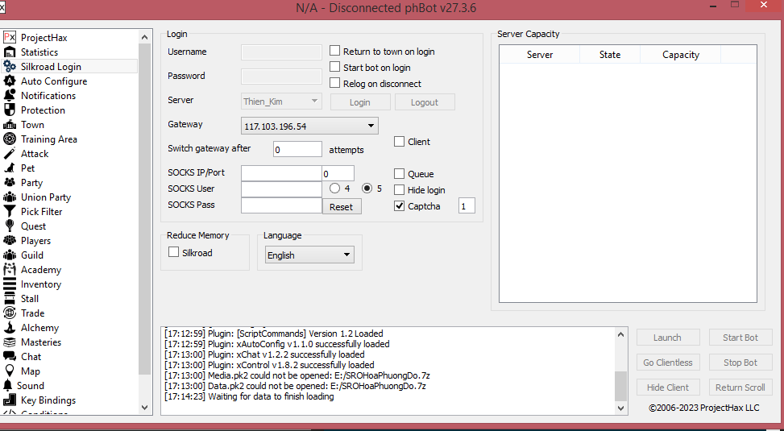Screen dimensions: 784x431
Task: Uncheck the Captcha checkbox
Action: pos(400,206)
